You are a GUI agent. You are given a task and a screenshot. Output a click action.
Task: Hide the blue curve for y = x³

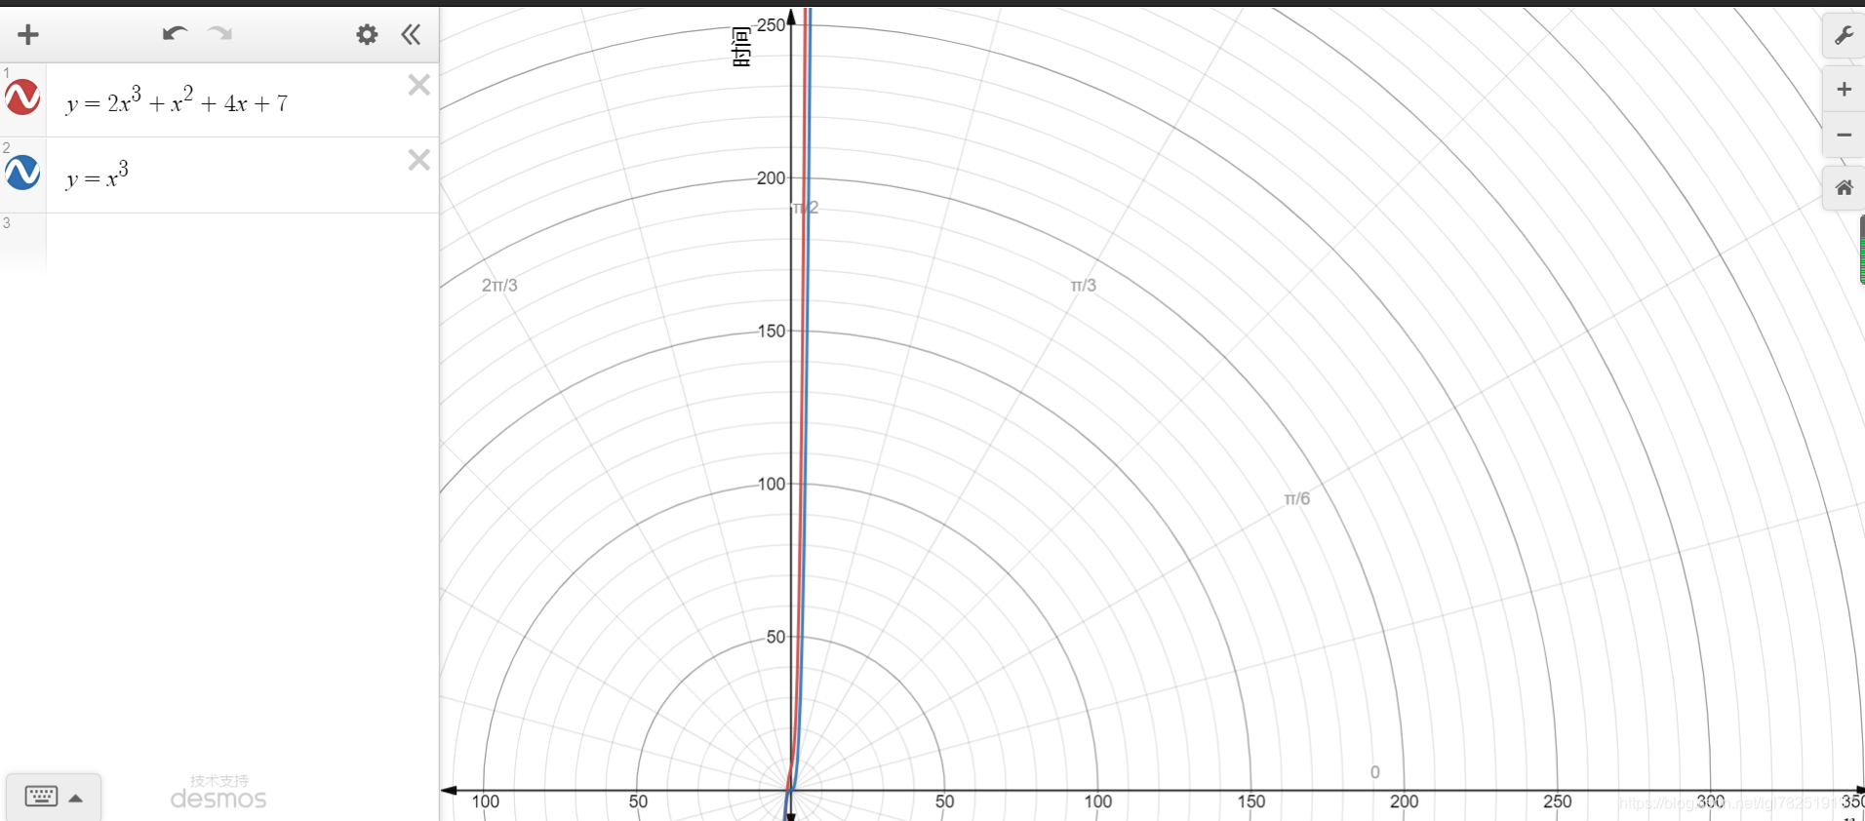point(22,173)
